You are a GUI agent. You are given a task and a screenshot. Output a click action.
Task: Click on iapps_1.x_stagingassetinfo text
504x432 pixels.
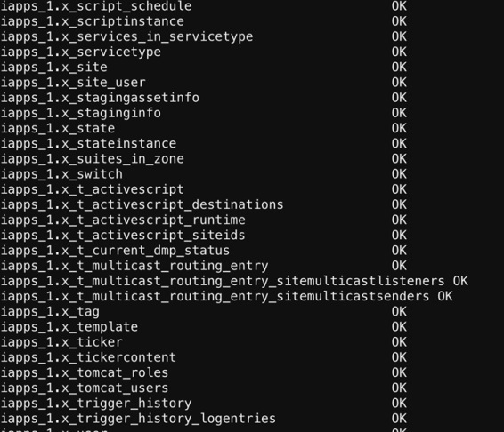pyautogui.click(x=100, y=98)
